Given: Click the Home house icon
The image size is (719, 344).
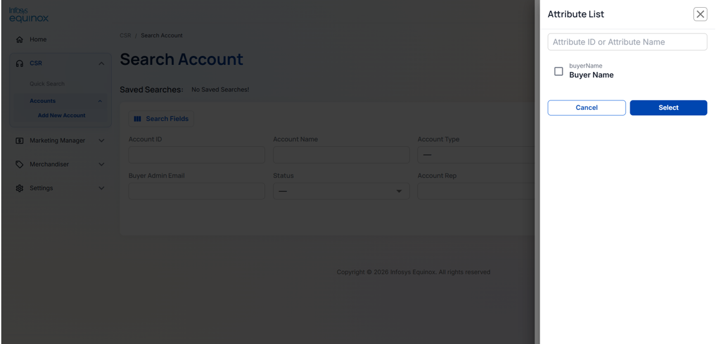Looking at the screenshot, I should click(x=19, y=39).
